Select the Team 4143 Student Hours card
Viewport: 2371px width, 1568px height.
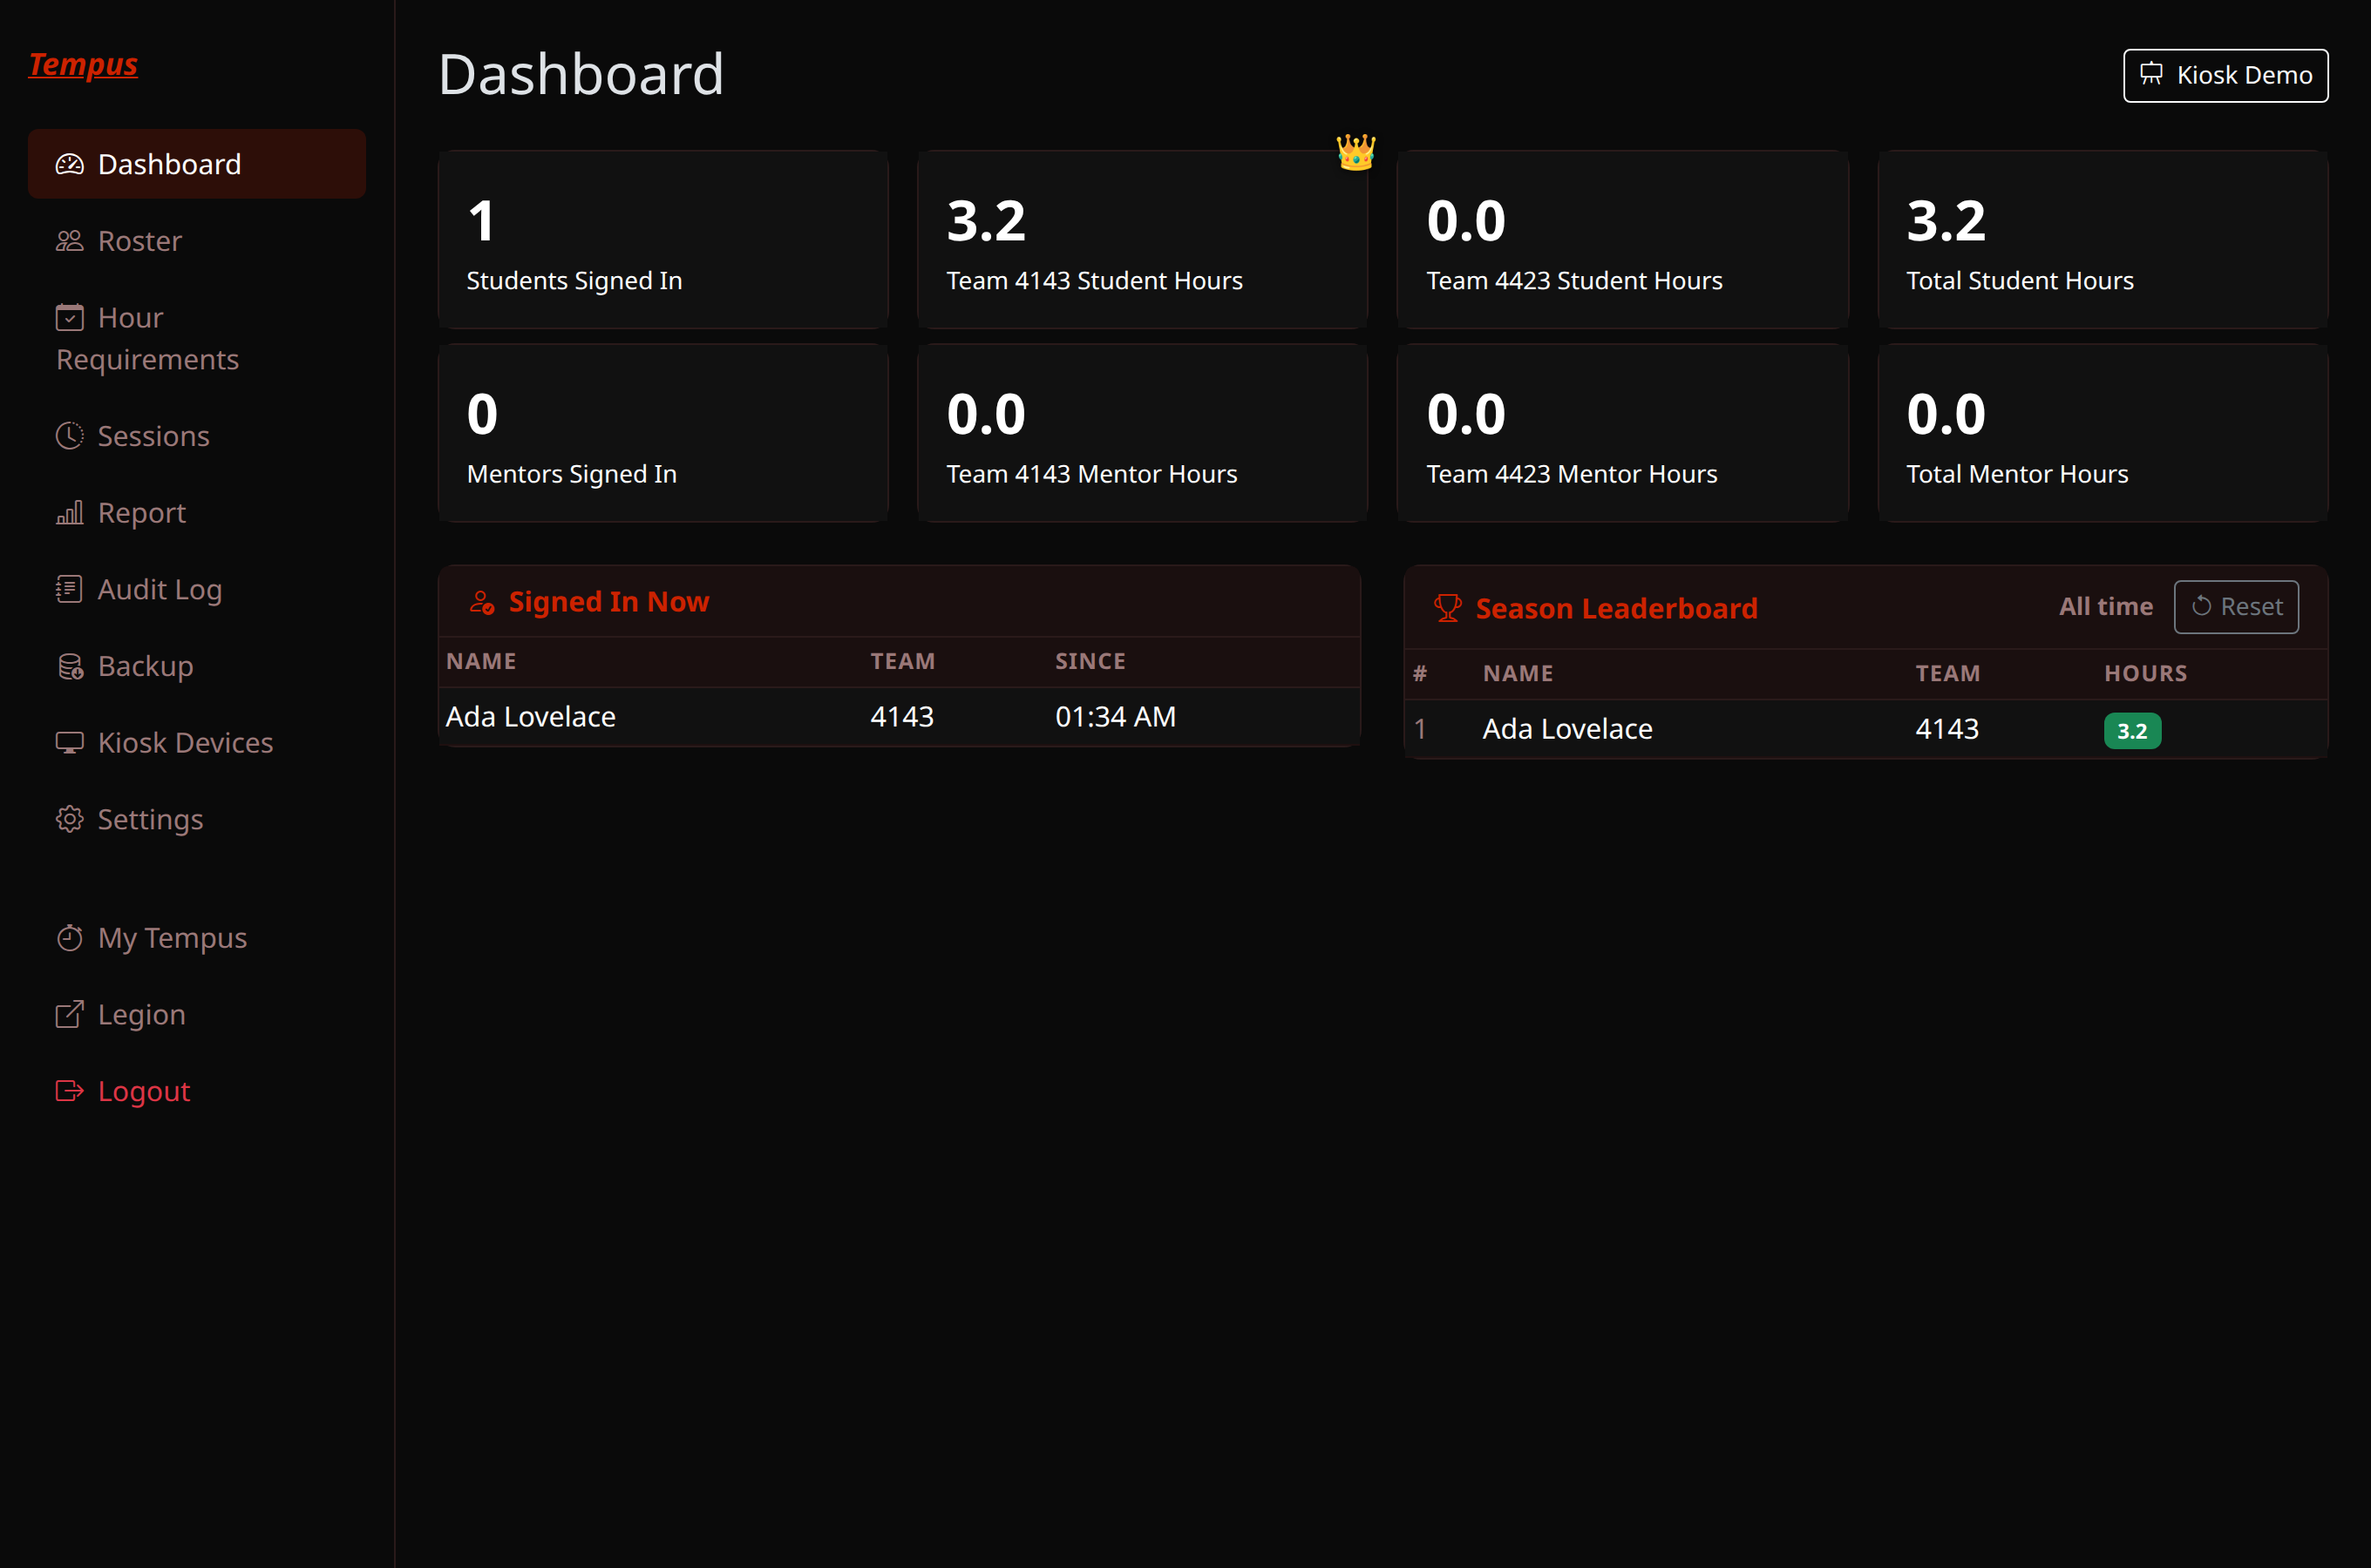tap(1143, 240)
